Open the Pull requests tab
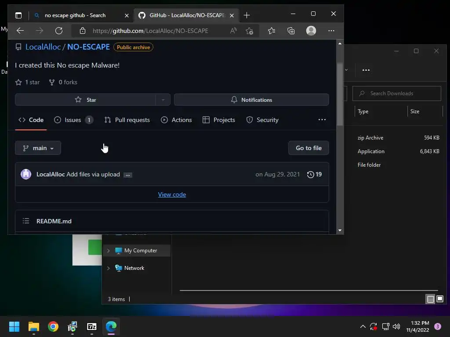This screenshot has height=337, width=450. tap(127, 120)
